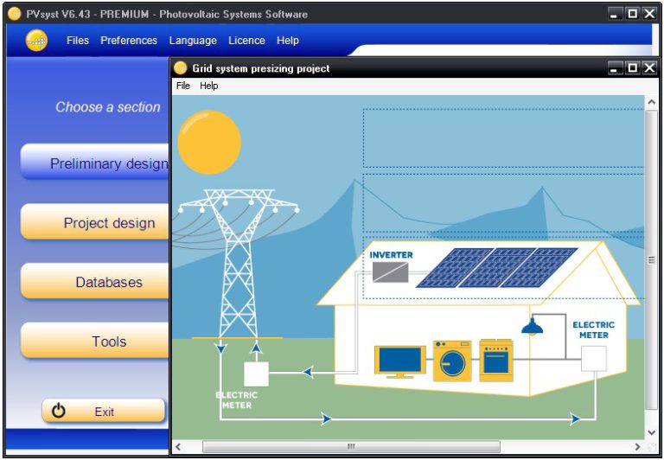Click the hanging lamp icon

coord(532,327)
